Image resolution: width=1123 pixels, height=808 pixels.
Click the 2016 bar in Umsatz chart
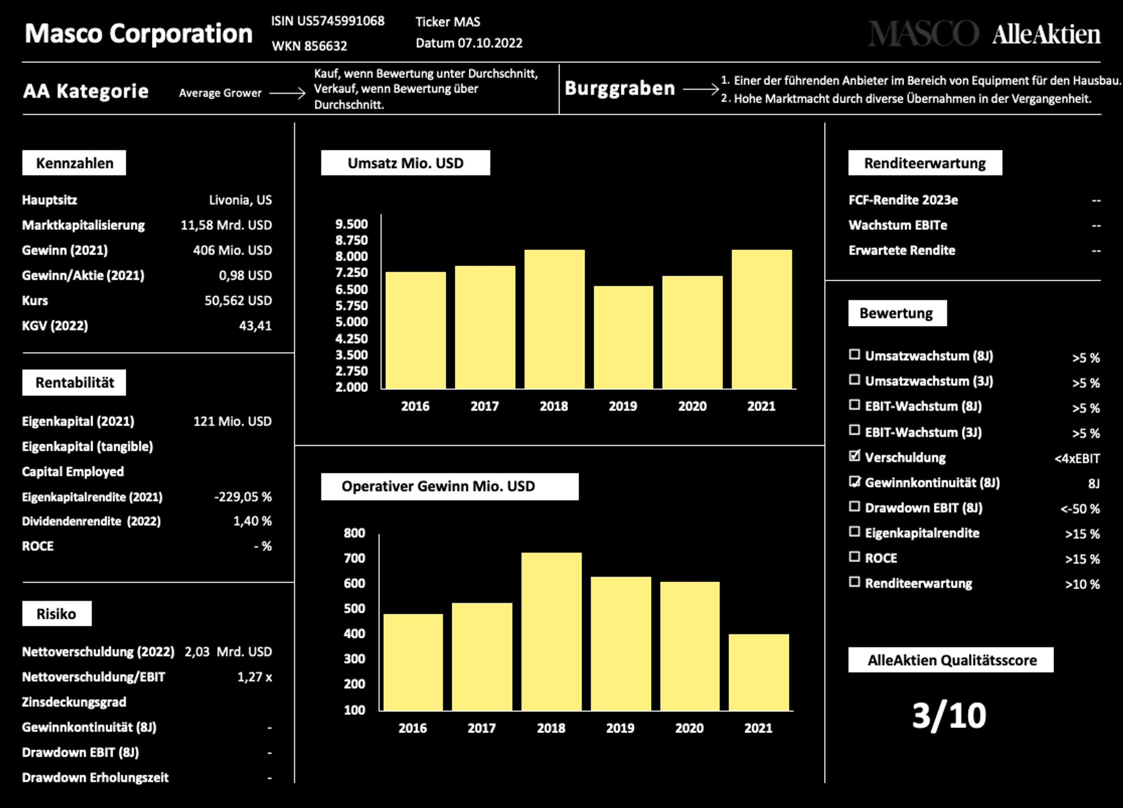pyautogui.click(x=416, y=330)
